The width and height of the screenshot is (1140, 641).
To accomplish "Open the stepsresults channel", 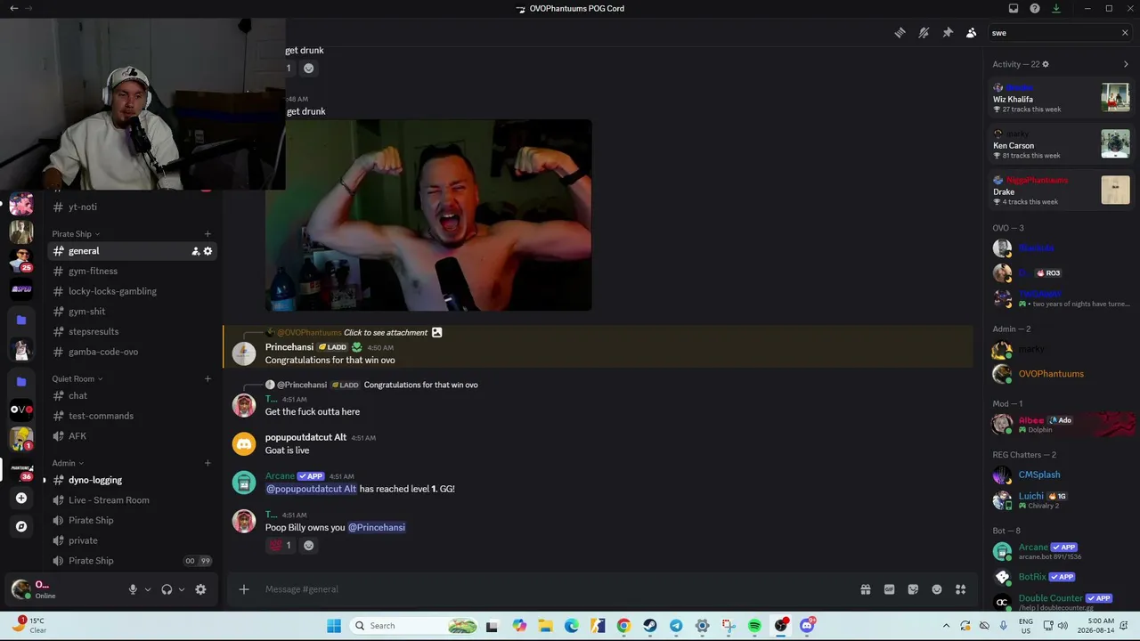I will pos(134,332).
